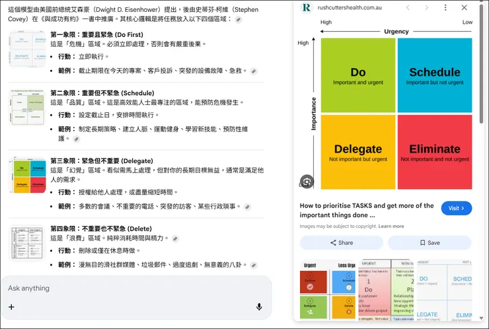Open Google Lens search icon on matrix image
The image size is (489, 329).
(307, 182)
